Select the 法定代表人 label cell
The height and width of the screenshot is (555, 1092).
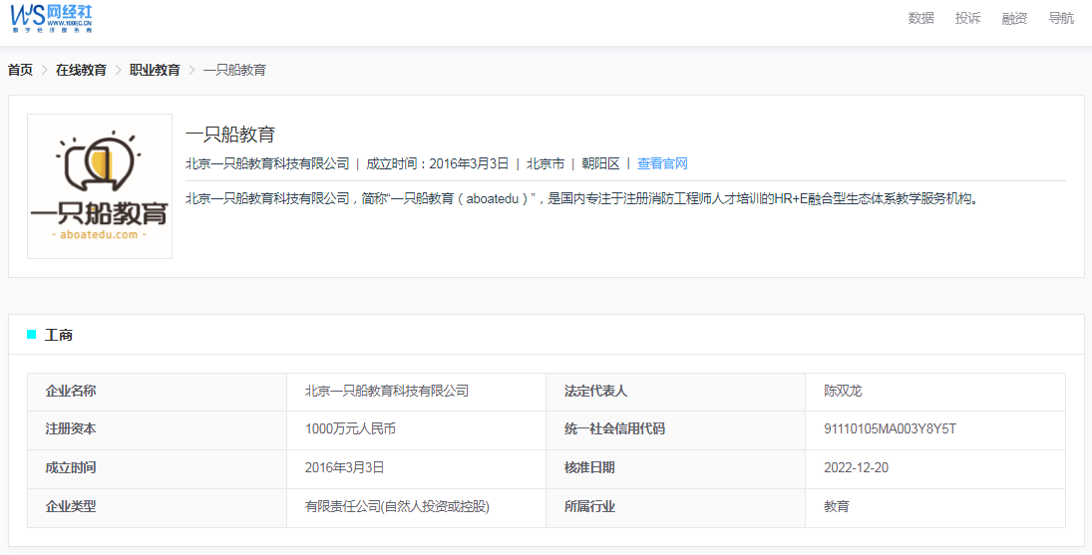675,392
